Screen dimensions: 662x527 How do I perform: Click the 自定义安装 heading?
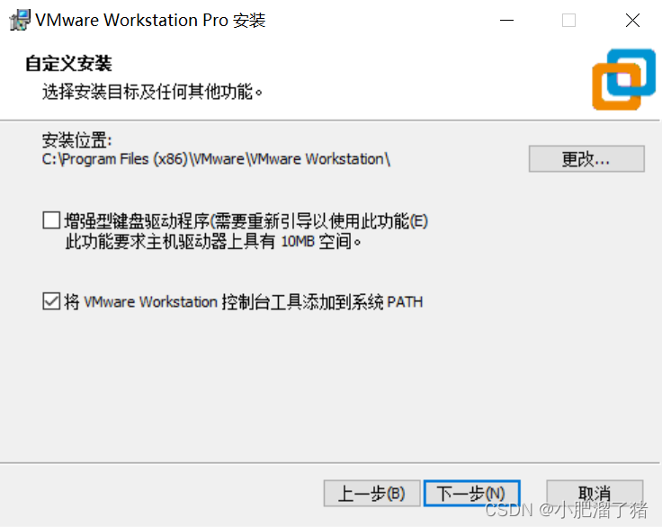pos(68,63)
